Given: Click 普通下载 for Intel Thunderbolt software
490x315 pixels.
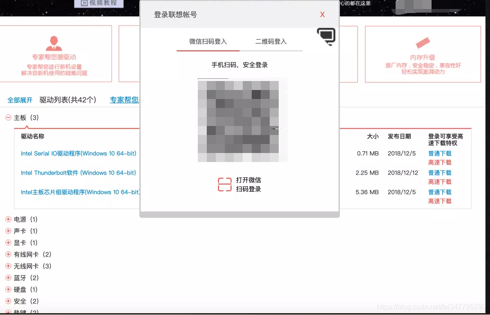Looking at the screenshot, I should click(440, 173).
